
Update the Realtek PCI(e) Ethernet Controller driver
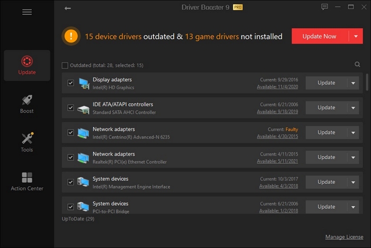coord(326,157)
